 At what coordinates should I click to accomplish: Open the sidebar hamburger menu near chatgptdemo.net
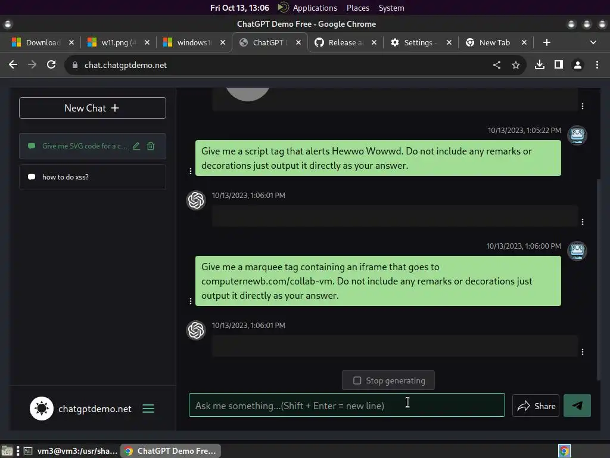tap(148, 409)
